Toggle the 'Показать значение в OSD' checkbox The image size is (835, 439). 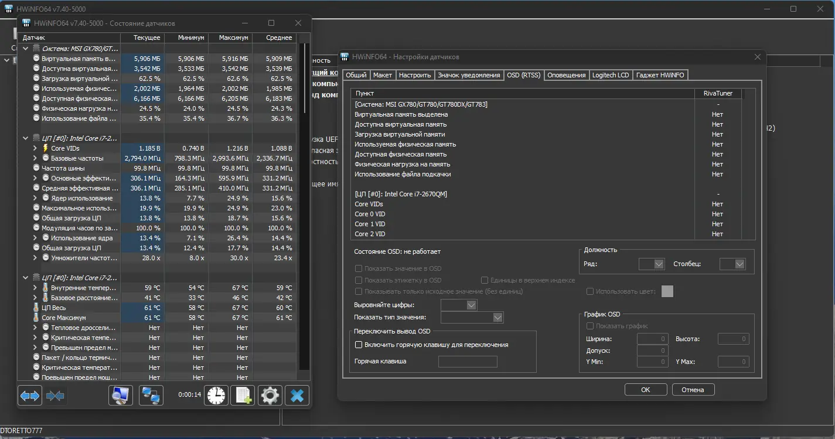359,268
